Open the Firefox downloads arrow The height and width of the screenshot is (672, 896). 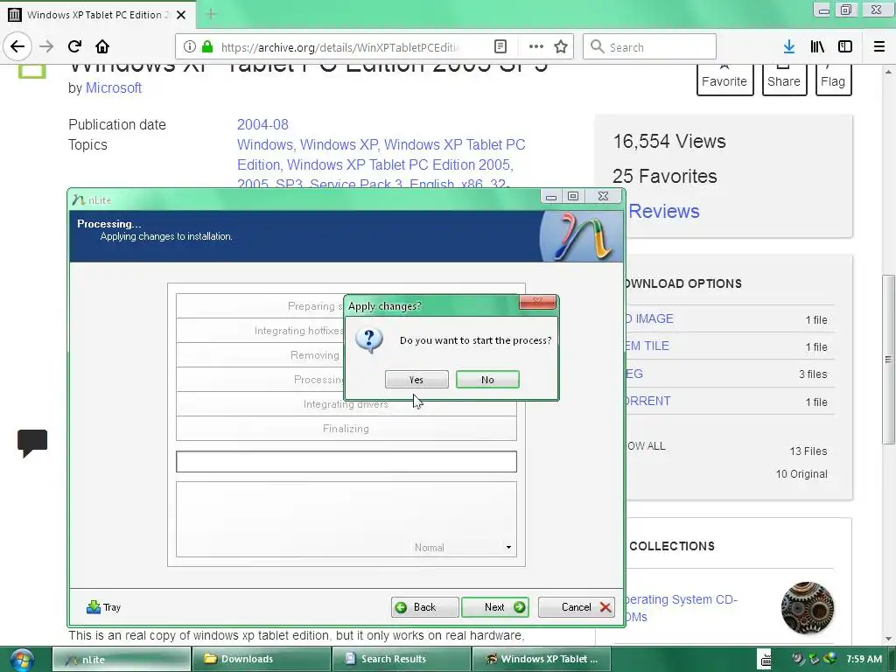tap(789, 47)
